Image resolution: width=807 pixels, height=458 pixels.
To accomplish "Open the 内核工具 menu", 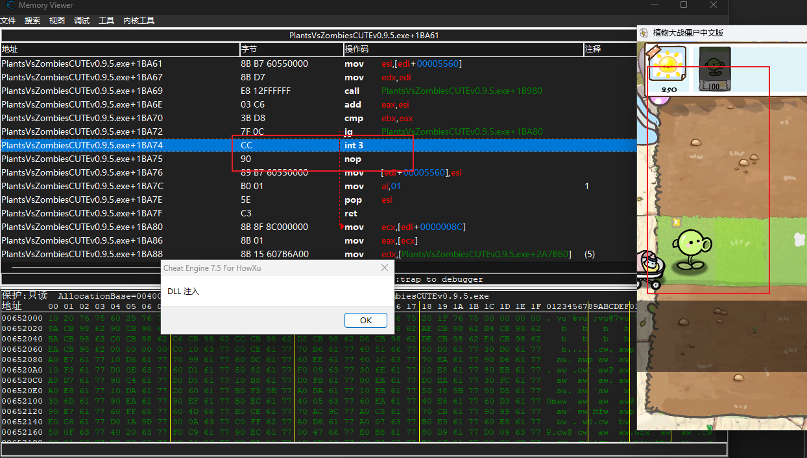I will [139, 21].
